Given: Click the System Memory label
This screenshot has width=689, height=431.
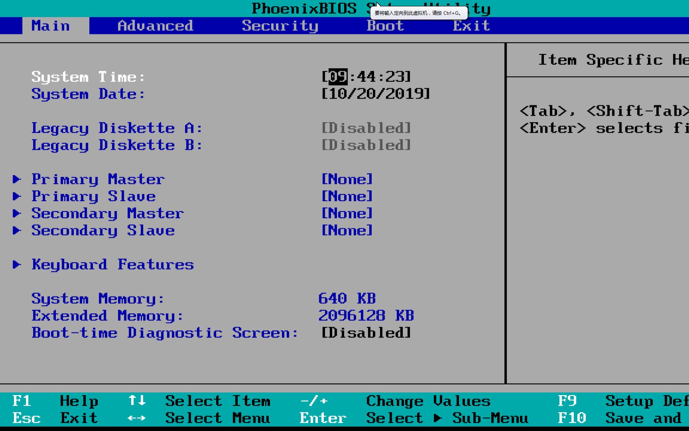Looking at the screenshot, I should click(98, 299).
